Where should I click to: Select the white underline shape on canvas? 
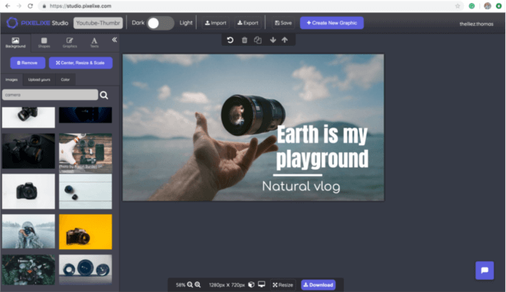pos(298,175)
